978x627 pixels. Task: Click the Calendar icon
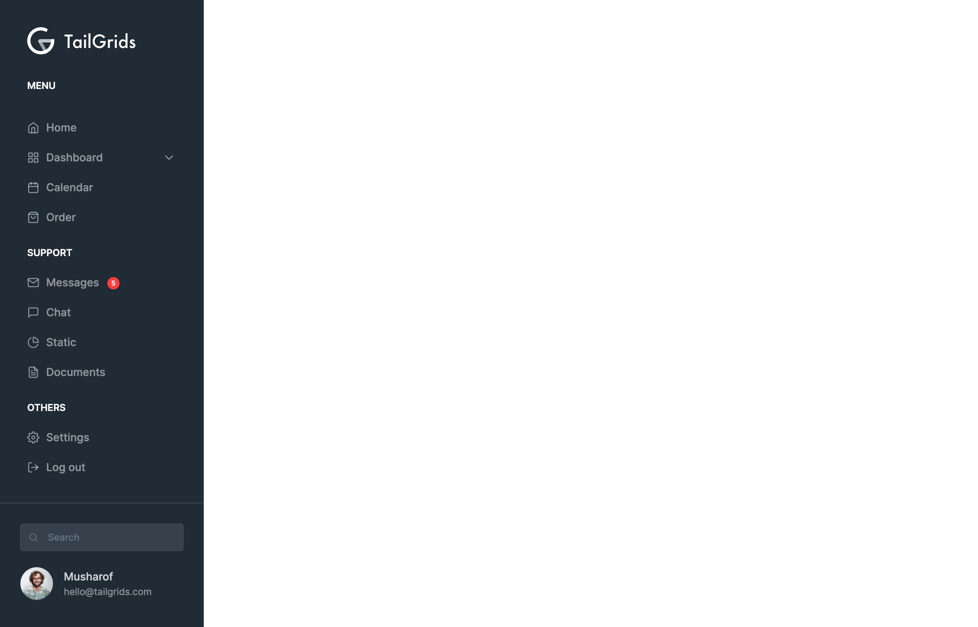(x=33, y=187)
